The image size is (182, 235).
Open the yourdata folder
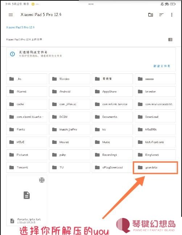pos(155,167)
